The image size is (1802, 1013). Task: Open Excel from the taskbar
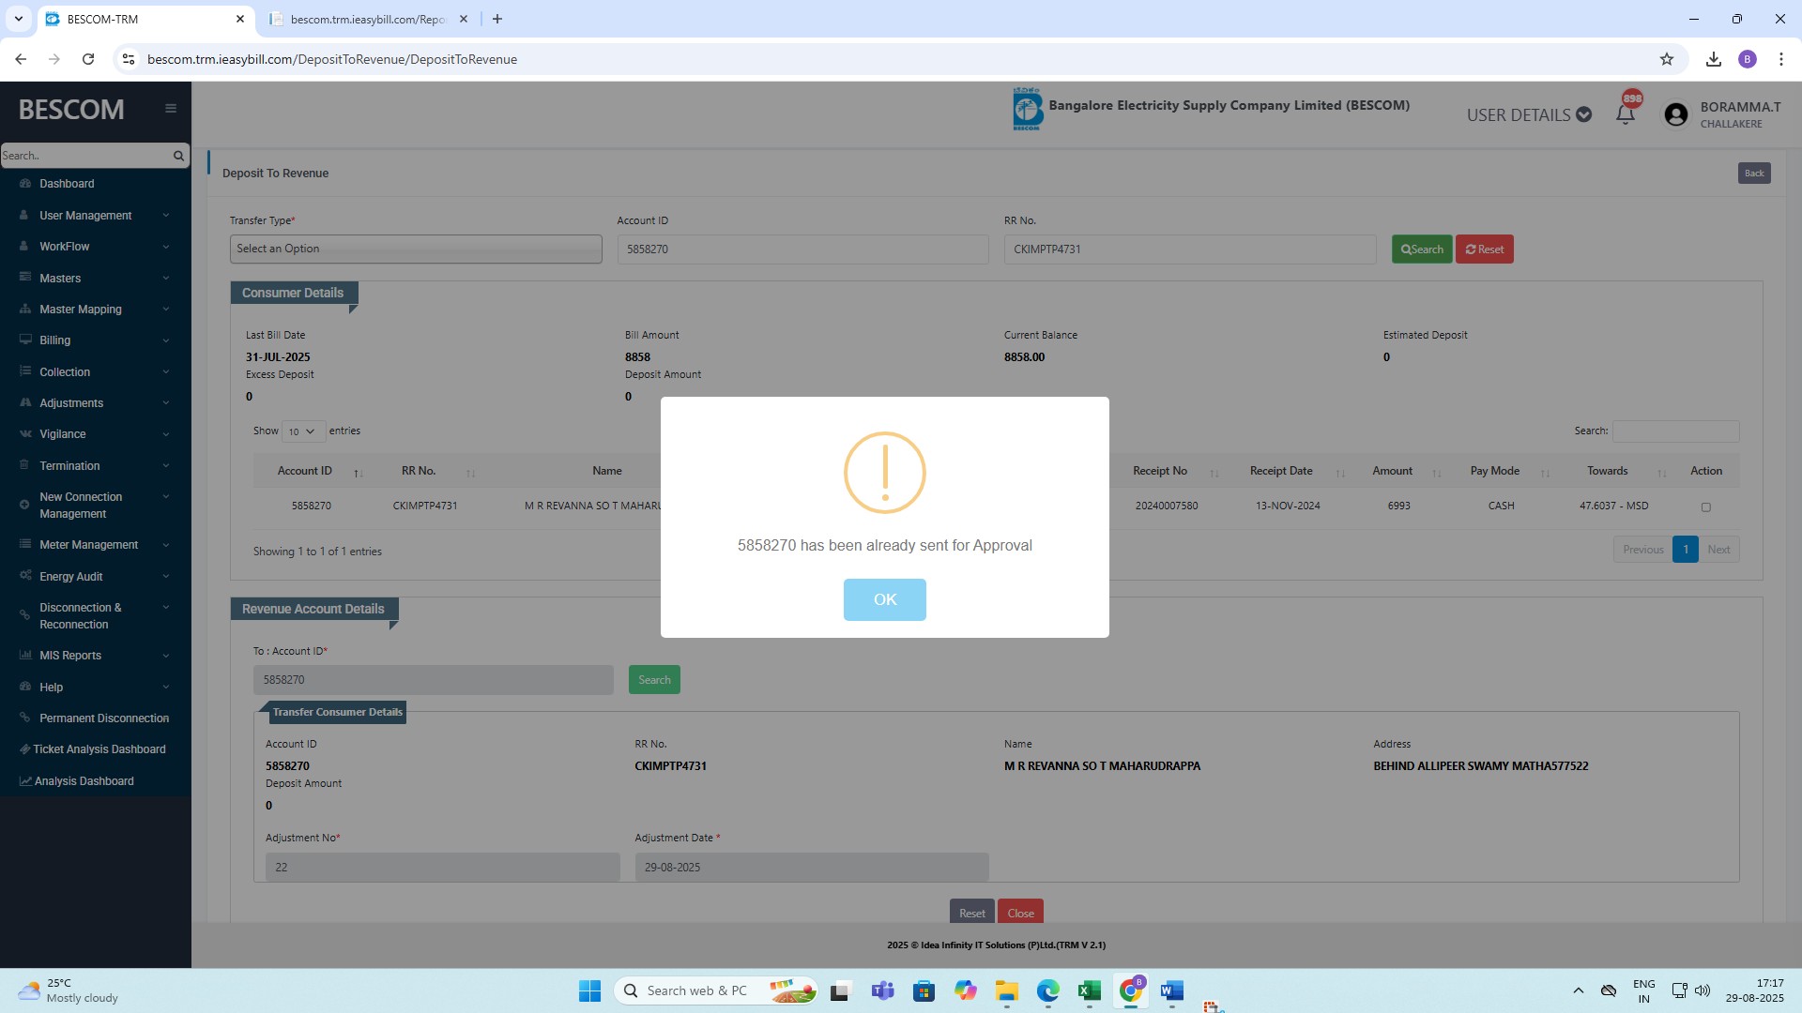tap(1089, 990)
